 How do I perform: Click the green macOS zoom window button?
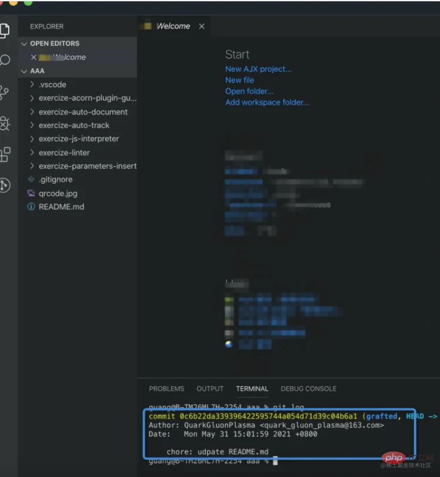(28, 2)
